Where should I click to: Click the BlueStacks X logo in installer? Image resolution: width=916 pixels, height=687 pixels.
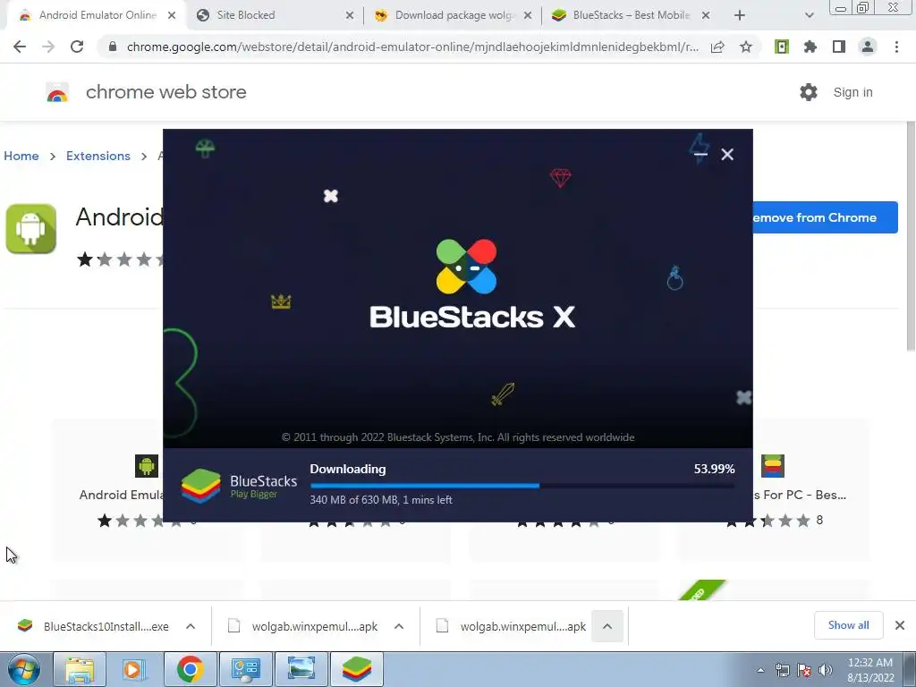(472, 284)
